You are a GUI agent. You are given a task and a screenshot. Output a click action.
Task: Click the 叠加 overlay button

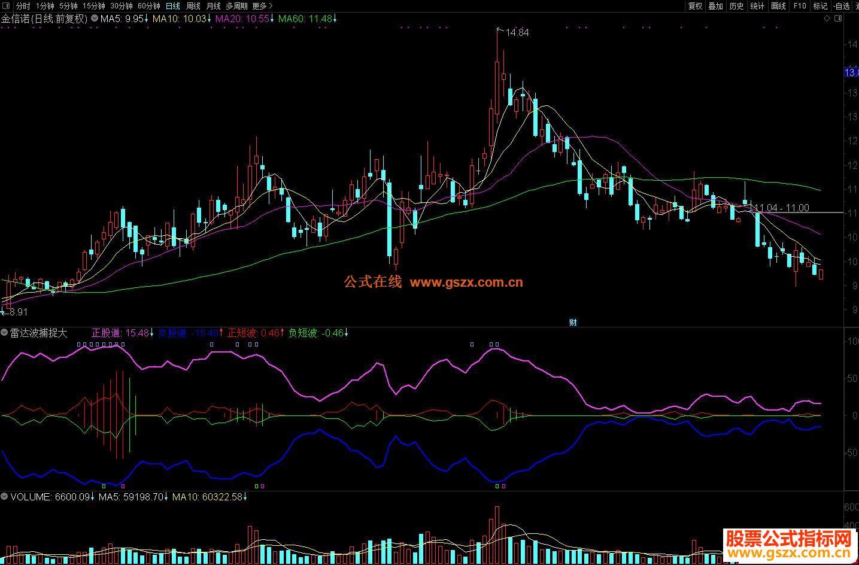(715, 6)
